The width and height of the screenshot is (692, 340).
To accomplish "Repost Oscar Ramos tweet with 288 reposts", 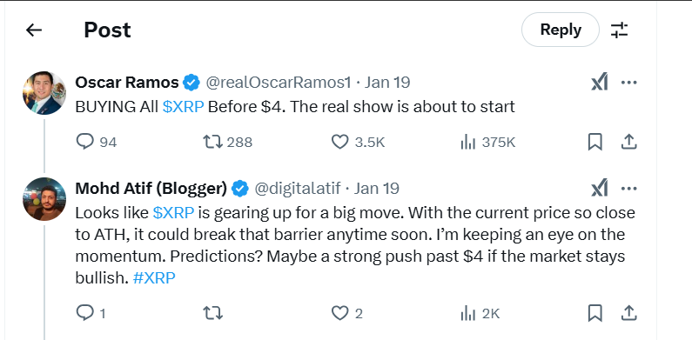I will pos(227,142).
